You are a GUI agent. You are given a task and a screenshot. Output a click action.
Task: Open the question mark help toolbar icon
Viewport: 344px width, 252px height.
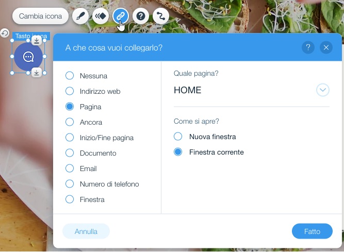[141, 16]
